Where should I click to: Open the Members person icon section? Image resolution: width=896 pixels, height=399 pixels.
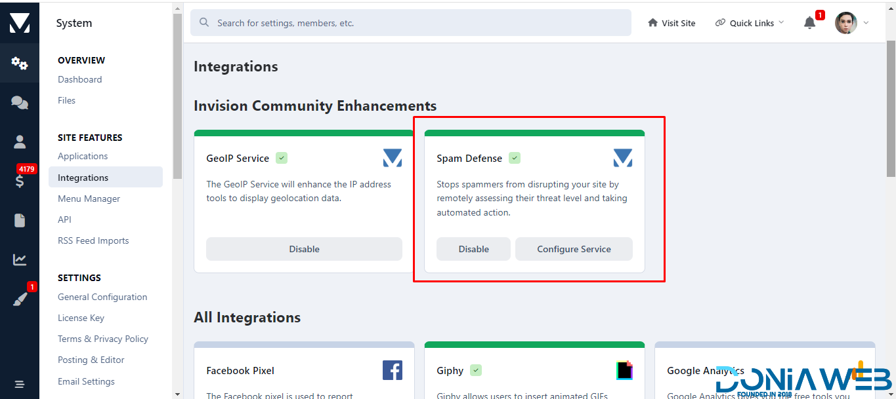pos(20,142)
